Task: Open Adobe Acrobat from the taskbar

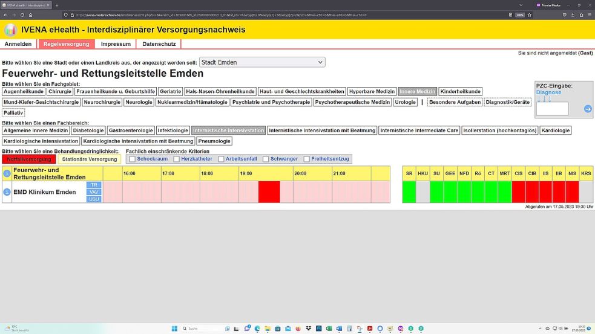Action: [370, 329]
